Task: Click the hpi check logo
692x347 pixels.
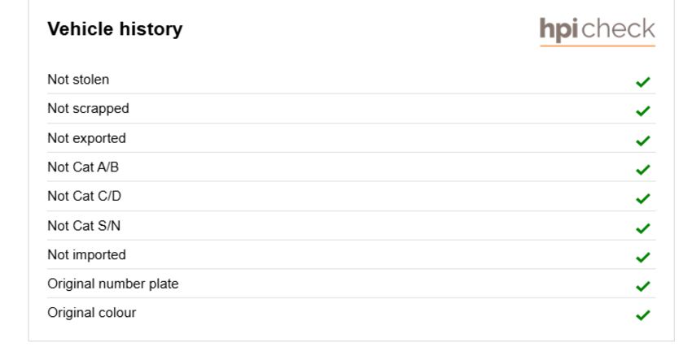Action: (597, 31)
